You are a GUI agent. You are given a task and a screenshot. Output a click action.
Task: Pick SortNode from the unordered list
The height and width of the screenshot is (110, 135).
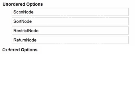click(x=70, y=21)
